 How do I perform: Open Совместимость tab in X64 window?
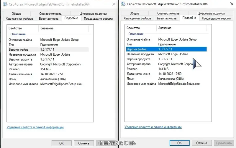click(50, 14)
